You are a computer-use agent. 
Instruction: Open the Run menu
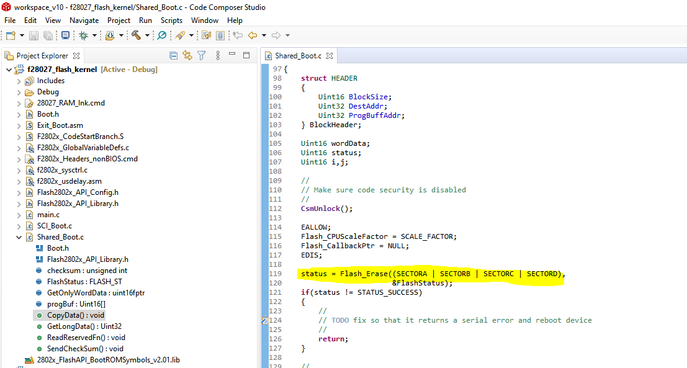[x=145, y=20]
